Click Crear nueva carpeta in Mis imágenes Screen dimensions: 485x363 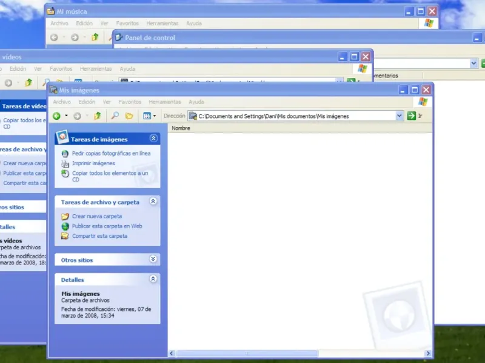tap(97, 217)
